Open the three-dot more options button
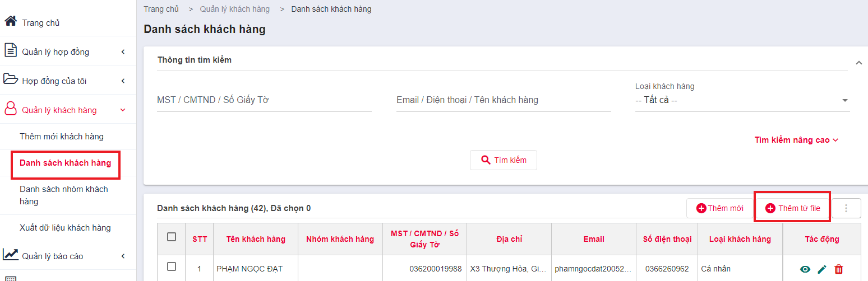868x281 pixels. point(846,208)
